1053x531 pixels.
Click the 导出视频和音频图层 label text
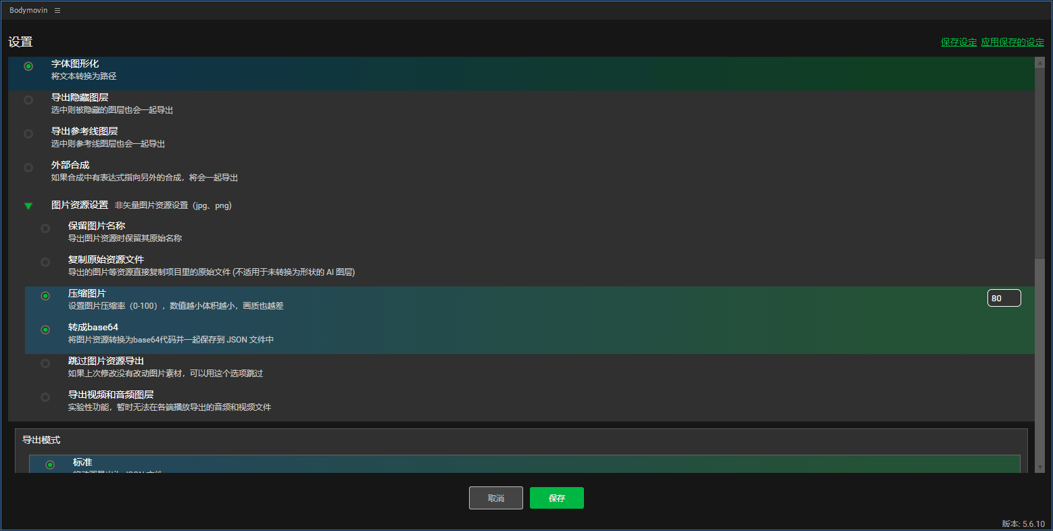tap(111, 395)
